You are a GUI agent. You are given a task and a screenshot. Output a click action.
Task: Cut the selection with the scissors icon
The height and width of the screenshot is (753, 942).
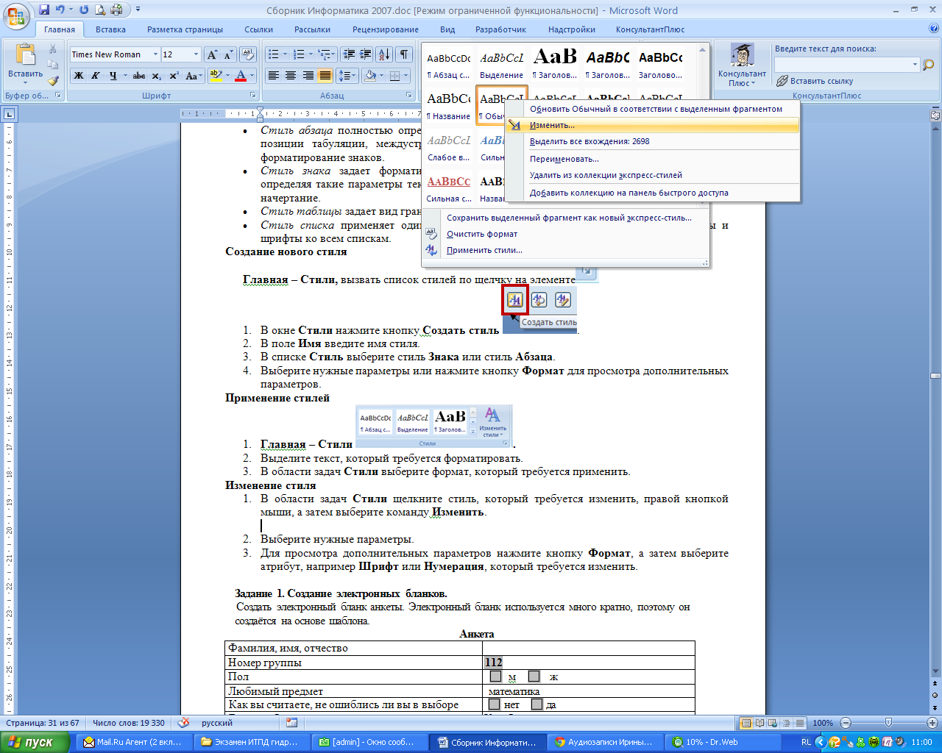[53, 49]
